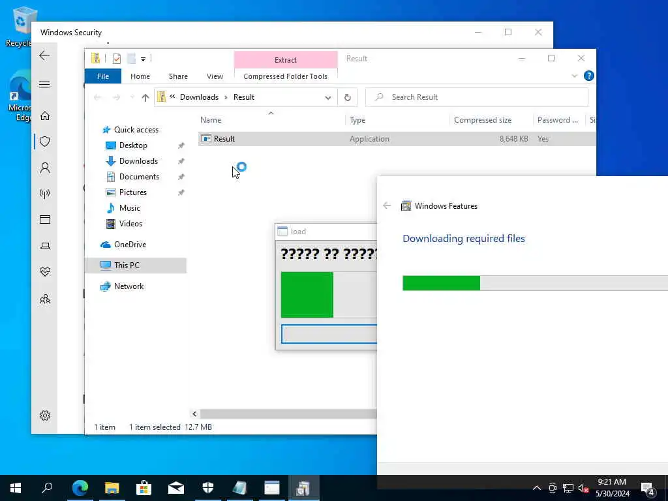Open Virus & threat protection shield in Windows Security
The image size is (668, 501).
click(x=45, y=142)
